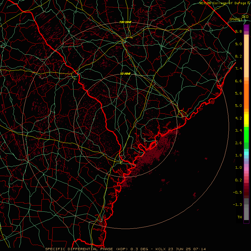
Task: Click the '50 NMI' range ring label
Action: click(125, 74)
